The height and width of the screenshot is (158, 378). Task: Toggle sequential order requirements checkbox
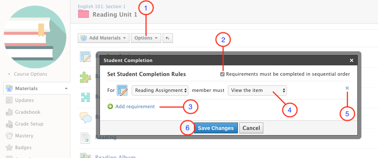pos(222,74)
